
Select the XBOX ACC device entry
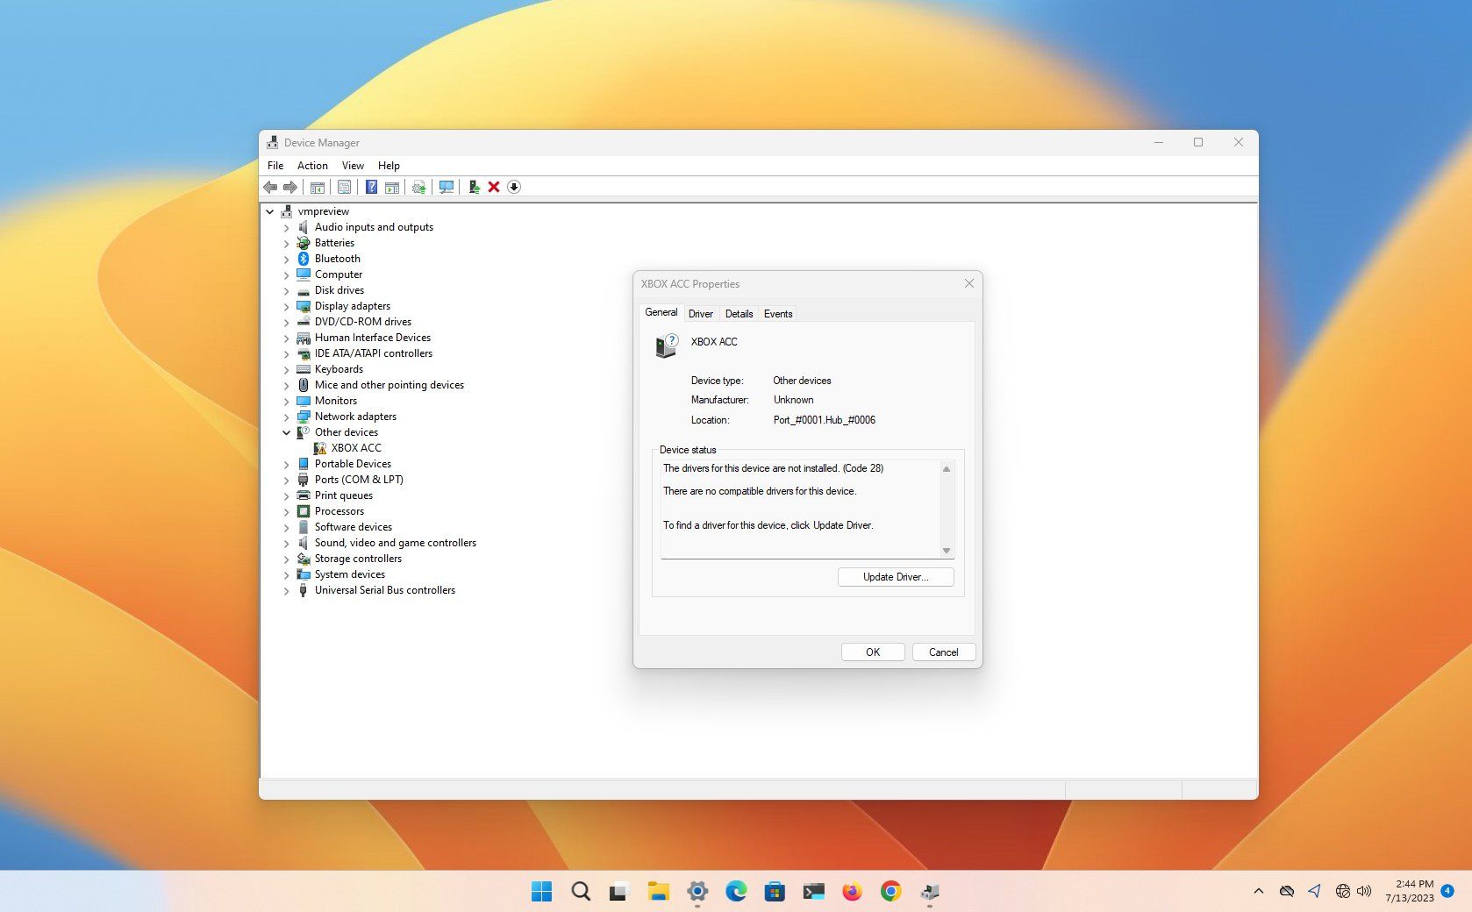356,448
